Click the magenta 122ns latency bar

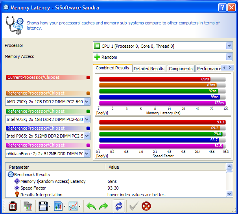pos(162,103)
